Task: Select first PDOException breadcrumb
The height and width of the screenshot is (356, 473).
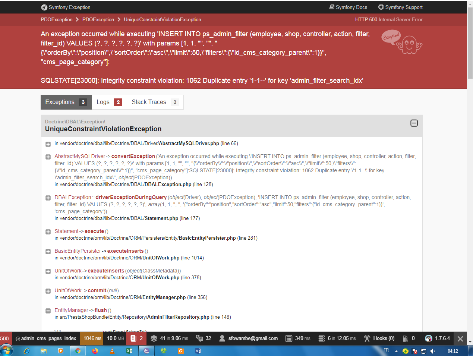Action: click(57, 19)
